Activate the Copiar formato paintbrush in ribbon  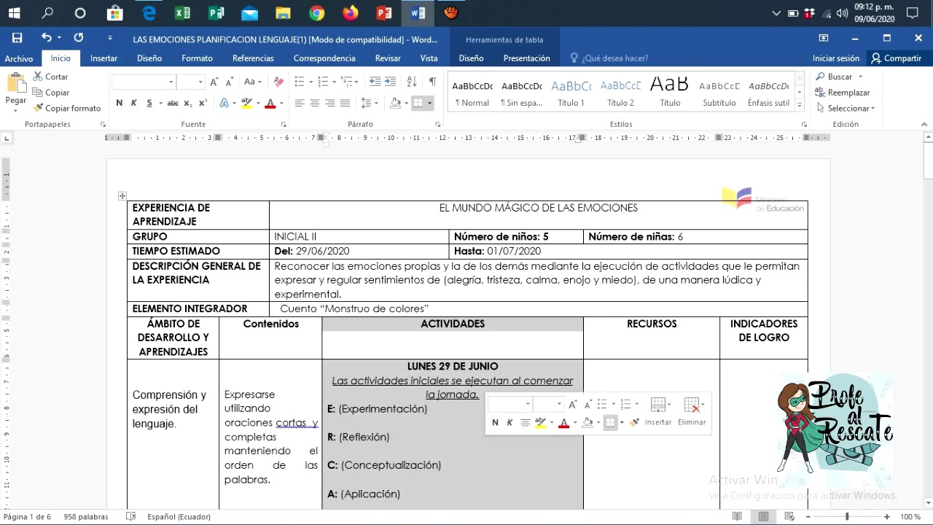(x=67, y=108)
